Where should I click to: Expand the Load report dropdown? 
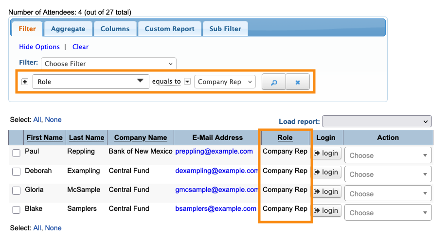[376, 121]
